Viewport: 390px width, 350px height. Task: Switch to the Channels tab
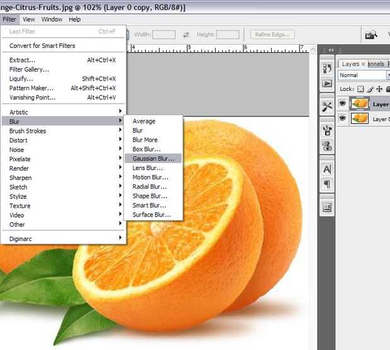[x=376, y=64]
